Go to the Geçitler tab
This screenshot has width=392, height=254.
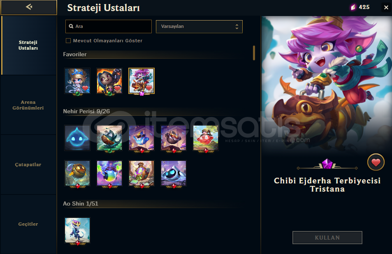click(28, 224)
